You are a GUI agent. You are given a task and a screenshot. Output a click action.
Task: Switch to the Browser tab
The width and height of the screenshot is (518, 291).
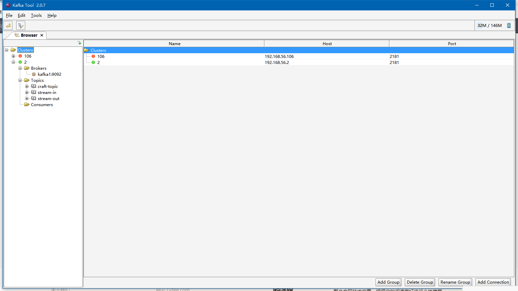pyautogui.click(x=29, y=35)
